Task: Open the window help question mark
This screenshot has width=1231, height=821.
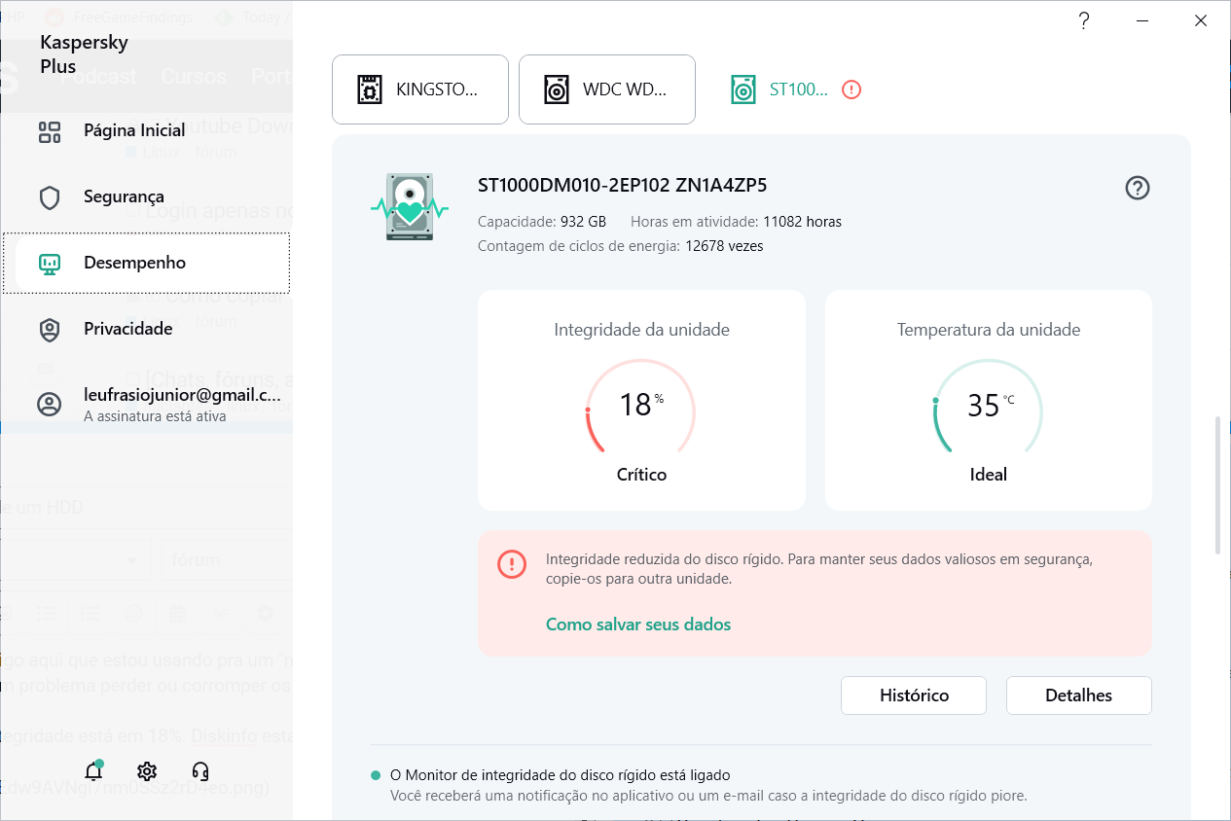Action: tap(1084, 21)
